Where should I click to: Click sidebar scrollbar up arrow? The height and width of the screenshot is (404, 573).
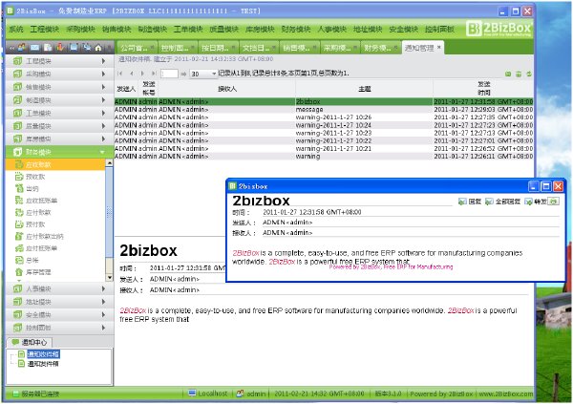(x=109, y=162)
